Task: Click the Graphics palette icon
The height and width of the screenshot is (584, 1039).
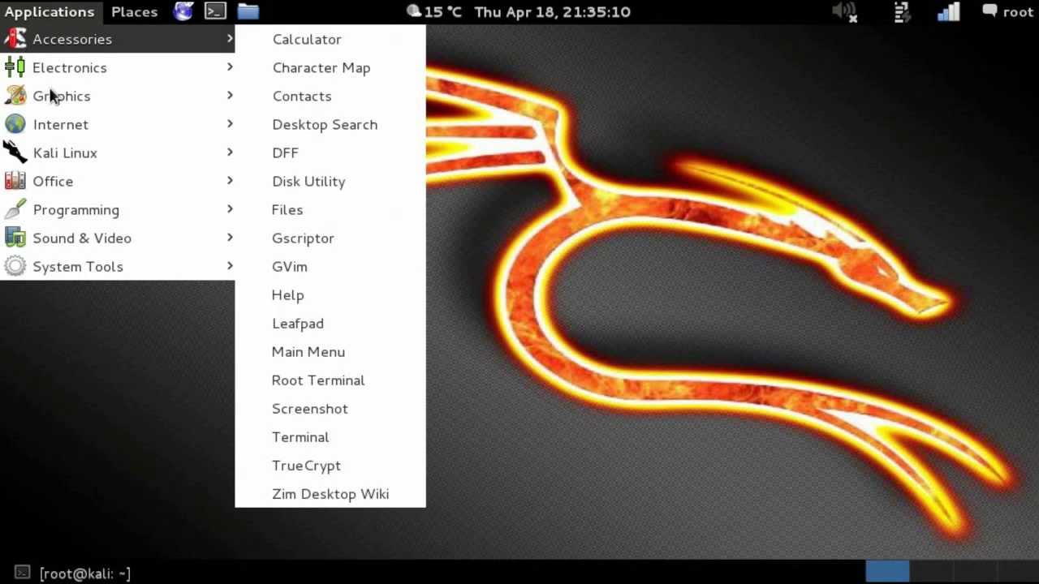Action: tap(15, 96)
